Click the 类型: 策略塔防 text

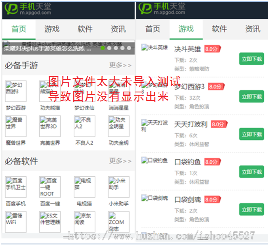tap(192, 69)
